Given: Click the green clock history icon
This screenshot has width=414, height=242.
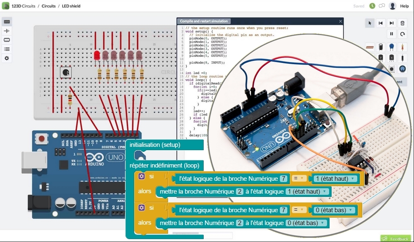Looking at the screenshot, I should (x=372, y=6).
